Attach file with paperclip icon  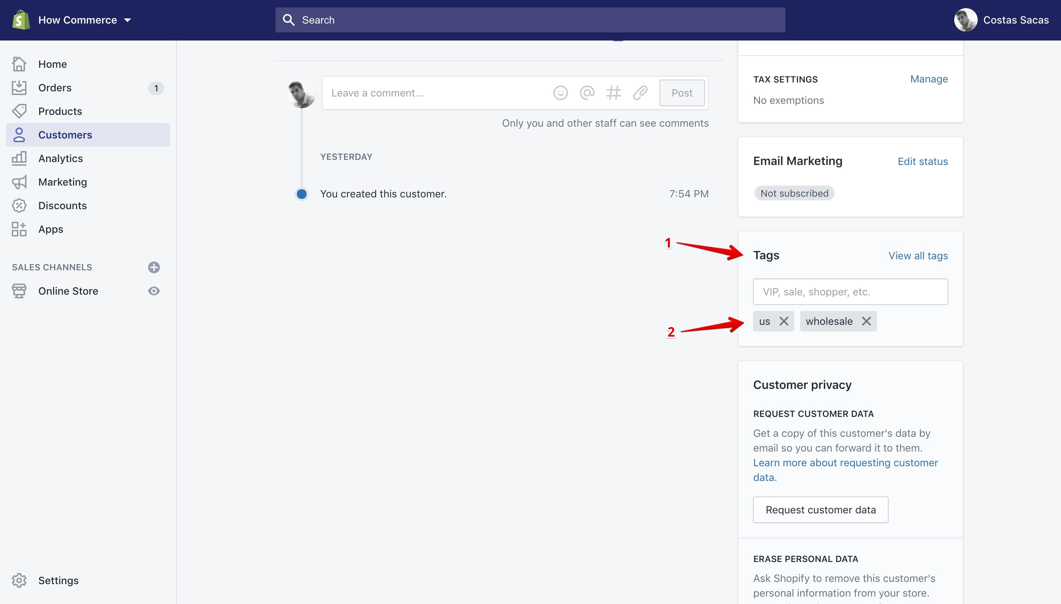640,93
